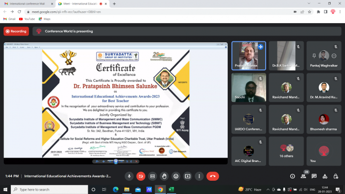Viewport: 345px width, 194px height.
Task: Open more options three-dot menu
Action: tap(199, 176)
